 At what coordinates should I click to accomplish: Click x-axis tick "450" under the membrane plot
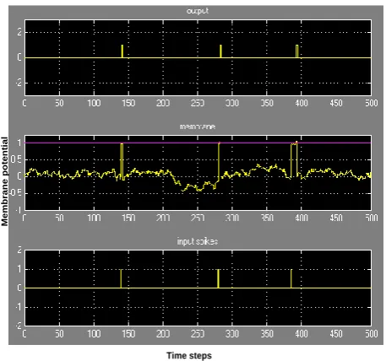[x=336, y=218]
